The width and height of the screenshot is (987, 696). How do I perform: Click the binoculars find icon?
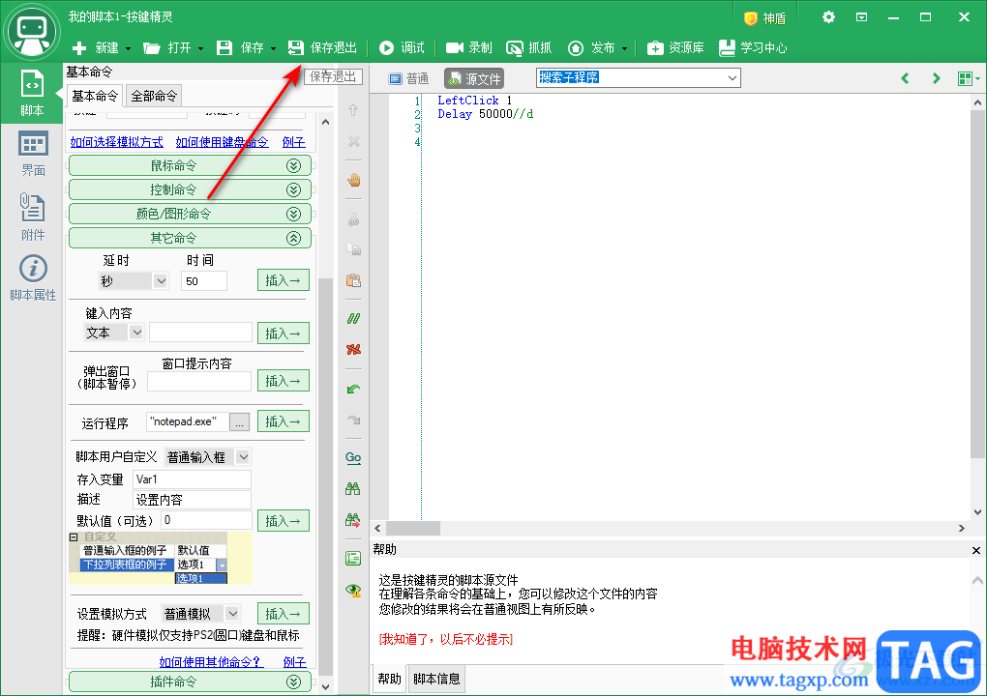[353, 488]
